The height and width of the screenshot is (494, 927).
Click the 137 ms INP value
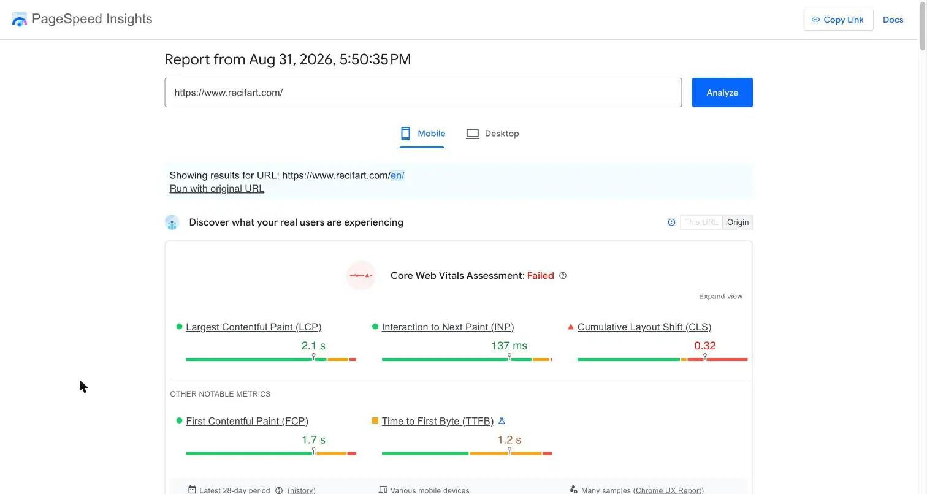click(x=509, y=346)
